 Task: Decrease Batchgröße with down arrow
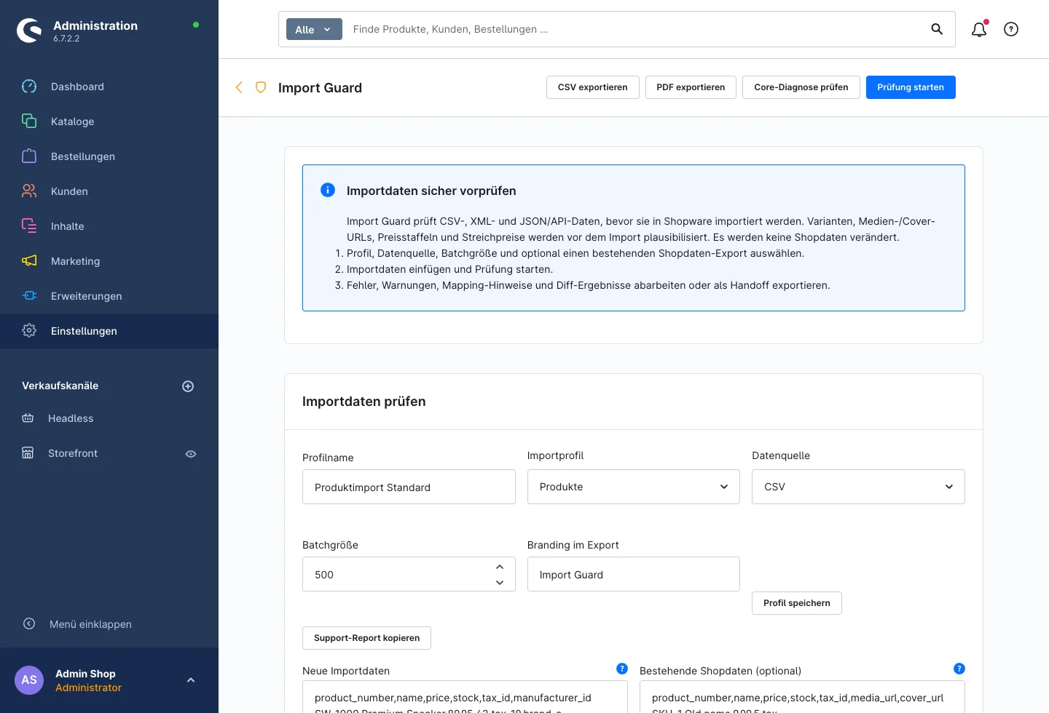[500, 582]
